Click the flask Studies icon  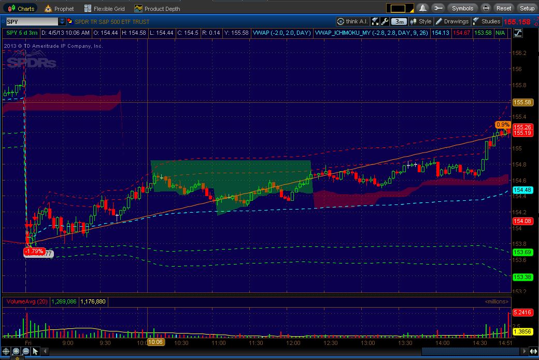476,21
